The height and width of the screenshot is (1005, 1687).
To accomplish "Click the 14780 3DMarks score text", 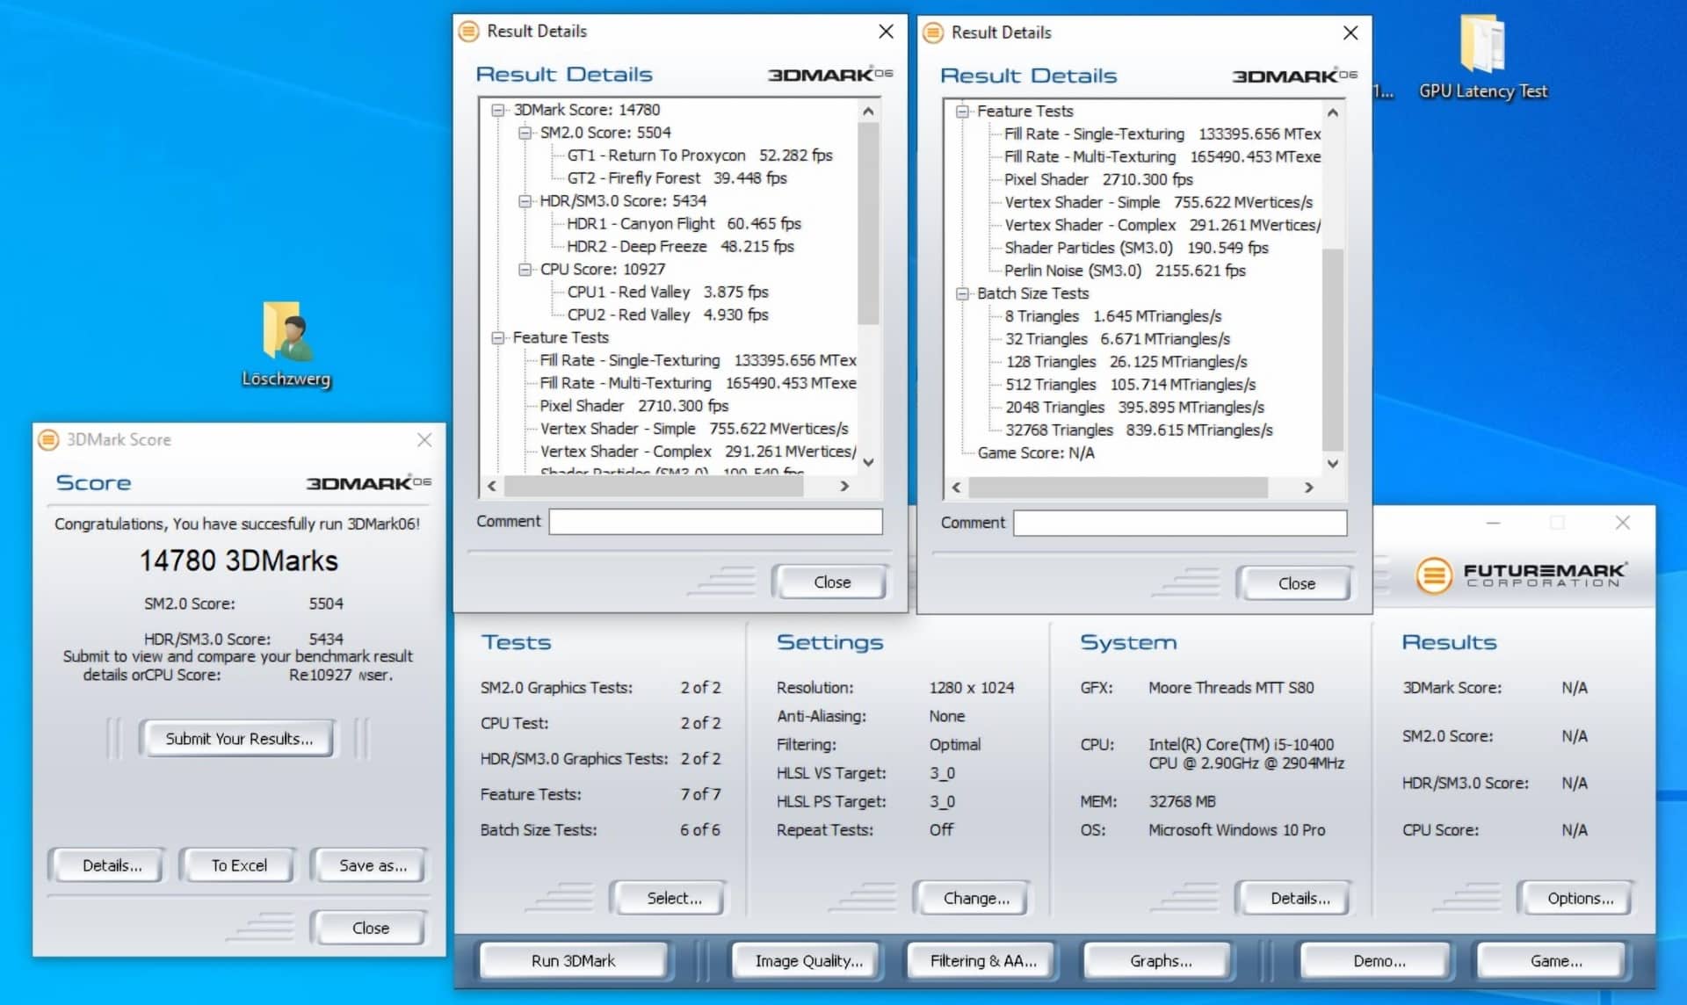I will point(238,560).
